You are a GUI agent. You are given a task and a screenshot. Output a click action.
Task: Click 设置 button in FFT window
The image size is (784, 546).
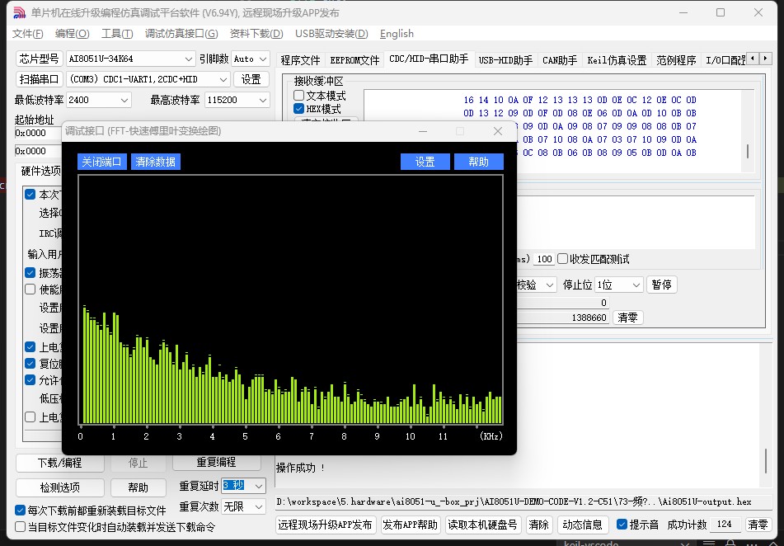point(425,162)
